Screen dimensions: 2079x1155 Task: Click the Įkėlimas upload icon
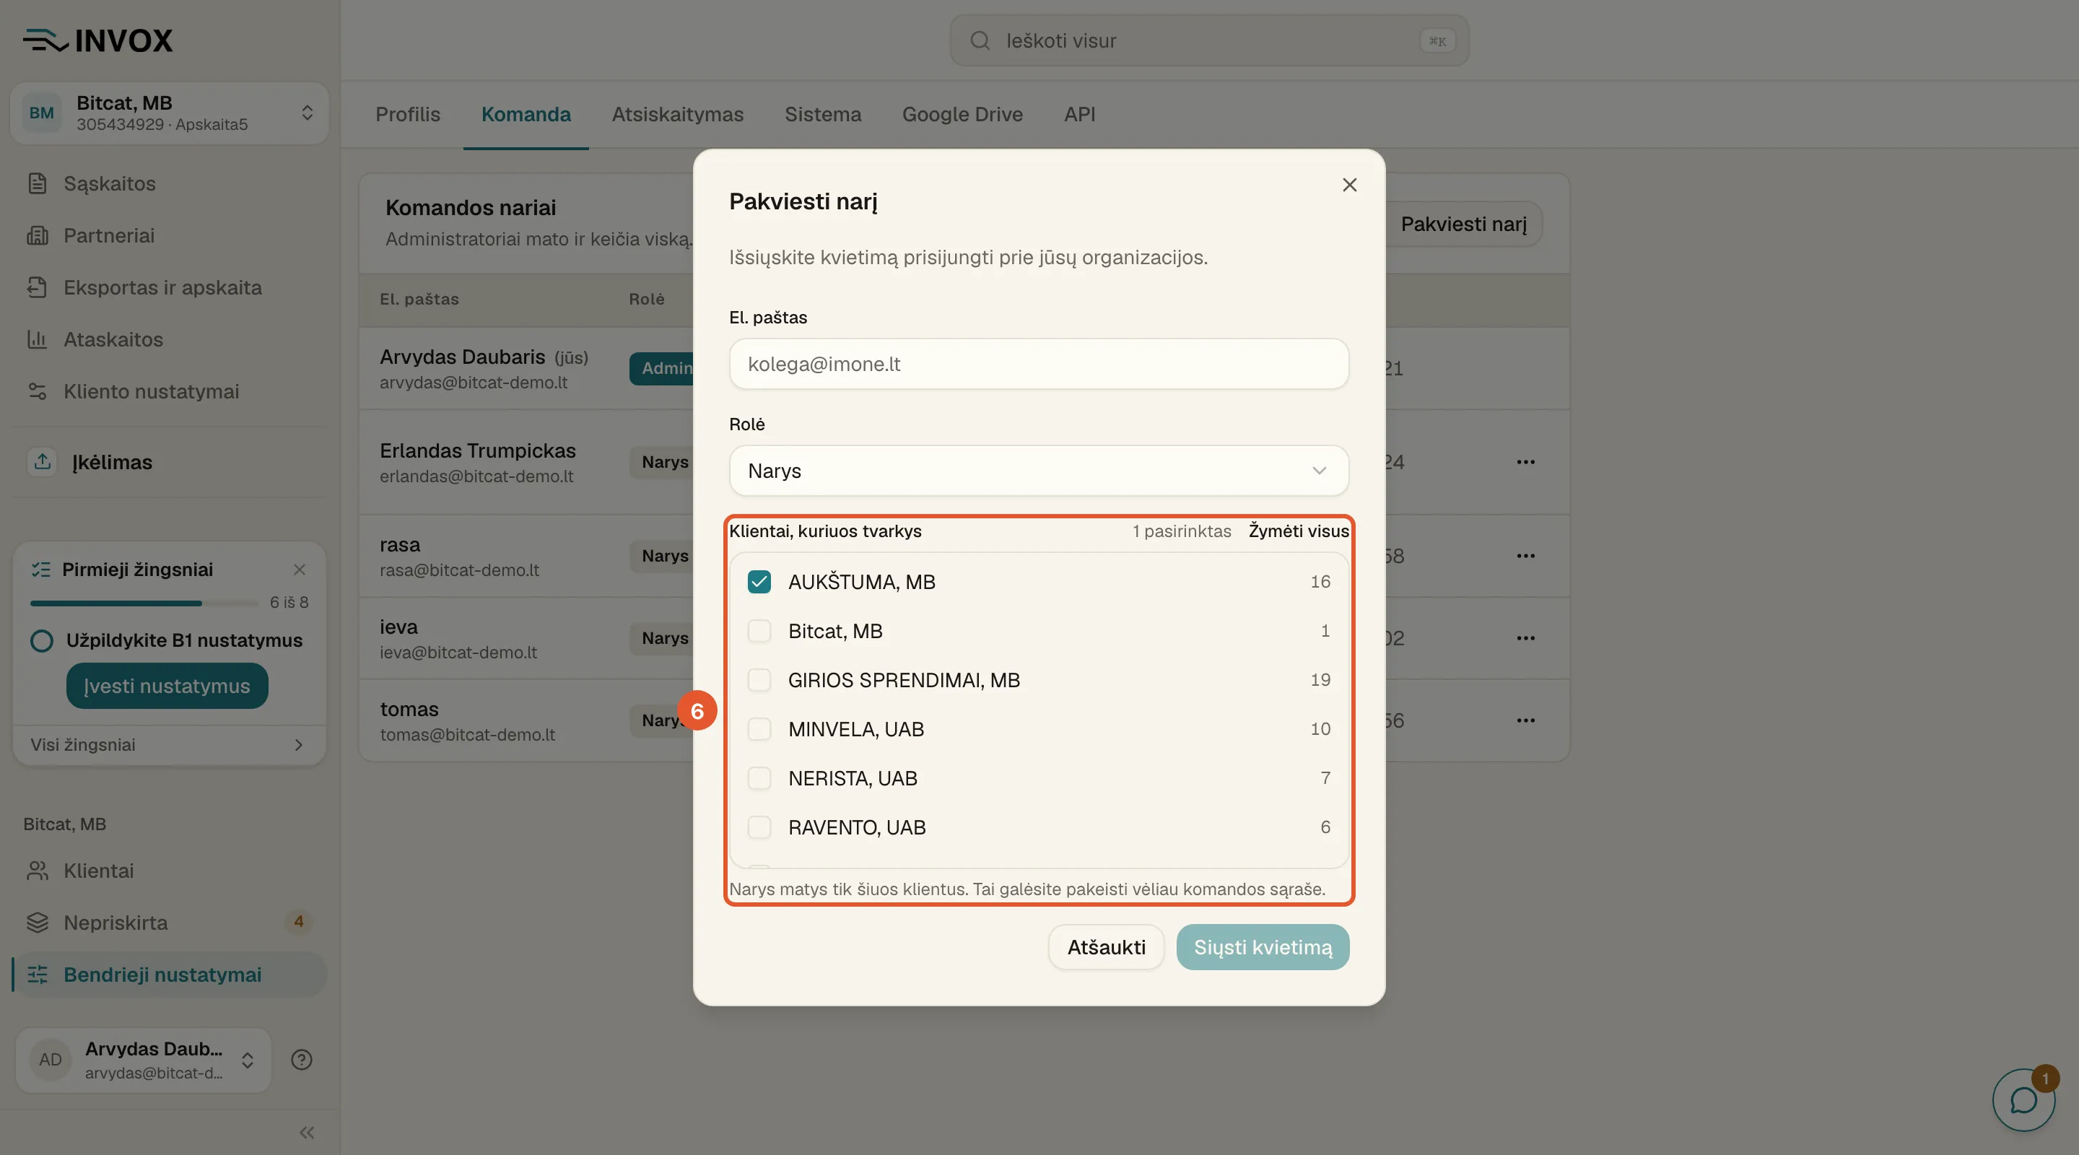(x=43, y=462)
